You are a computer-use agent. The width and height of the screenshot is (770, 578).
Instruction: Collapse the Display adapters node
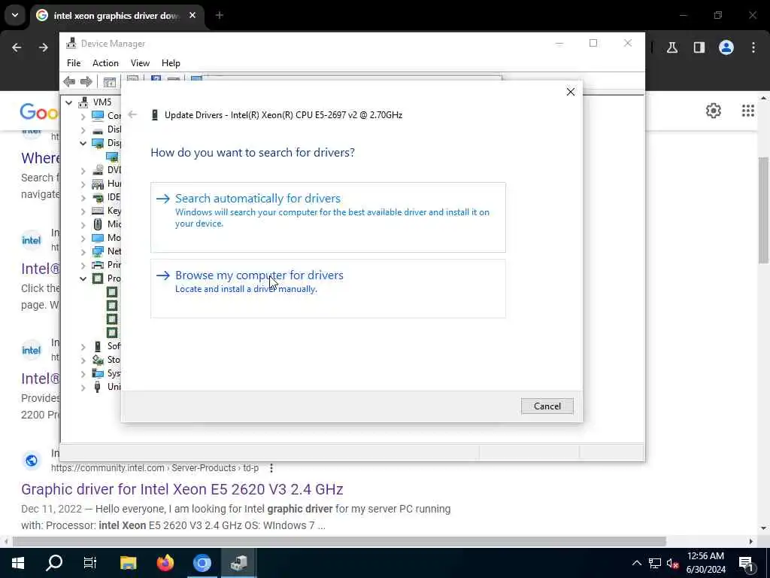[83, 144]
